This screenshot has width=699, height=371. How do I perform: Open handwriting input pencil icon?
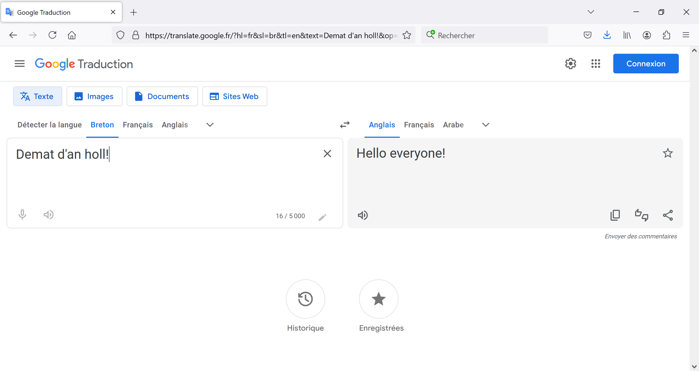click(x=322, y=217)
